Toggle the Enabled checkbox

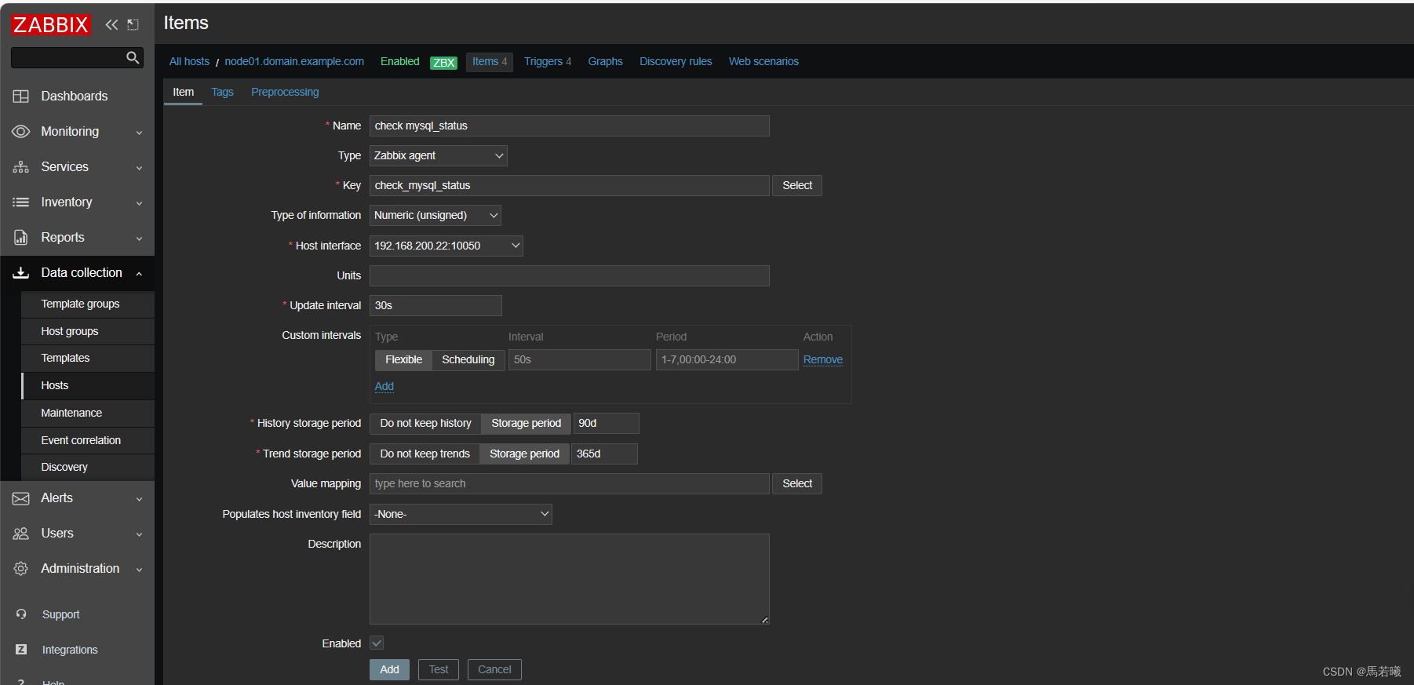[377, 643]
